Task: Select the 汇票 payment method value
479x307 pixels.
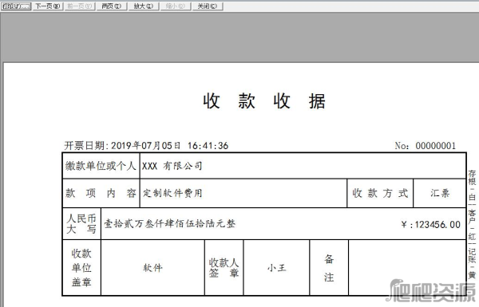Action: pyautogui.click(x=440, y=193)
